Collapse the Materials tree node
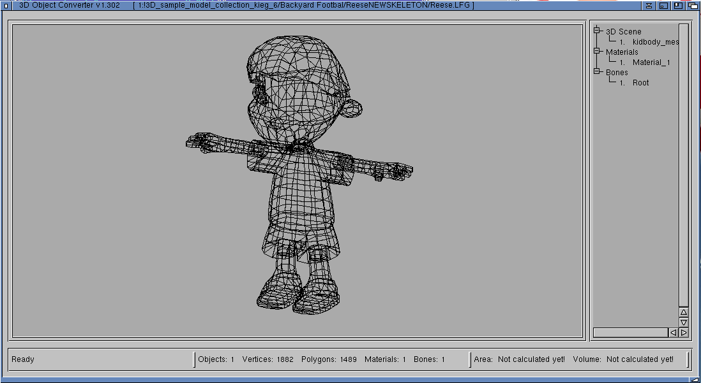 point(597,51)
